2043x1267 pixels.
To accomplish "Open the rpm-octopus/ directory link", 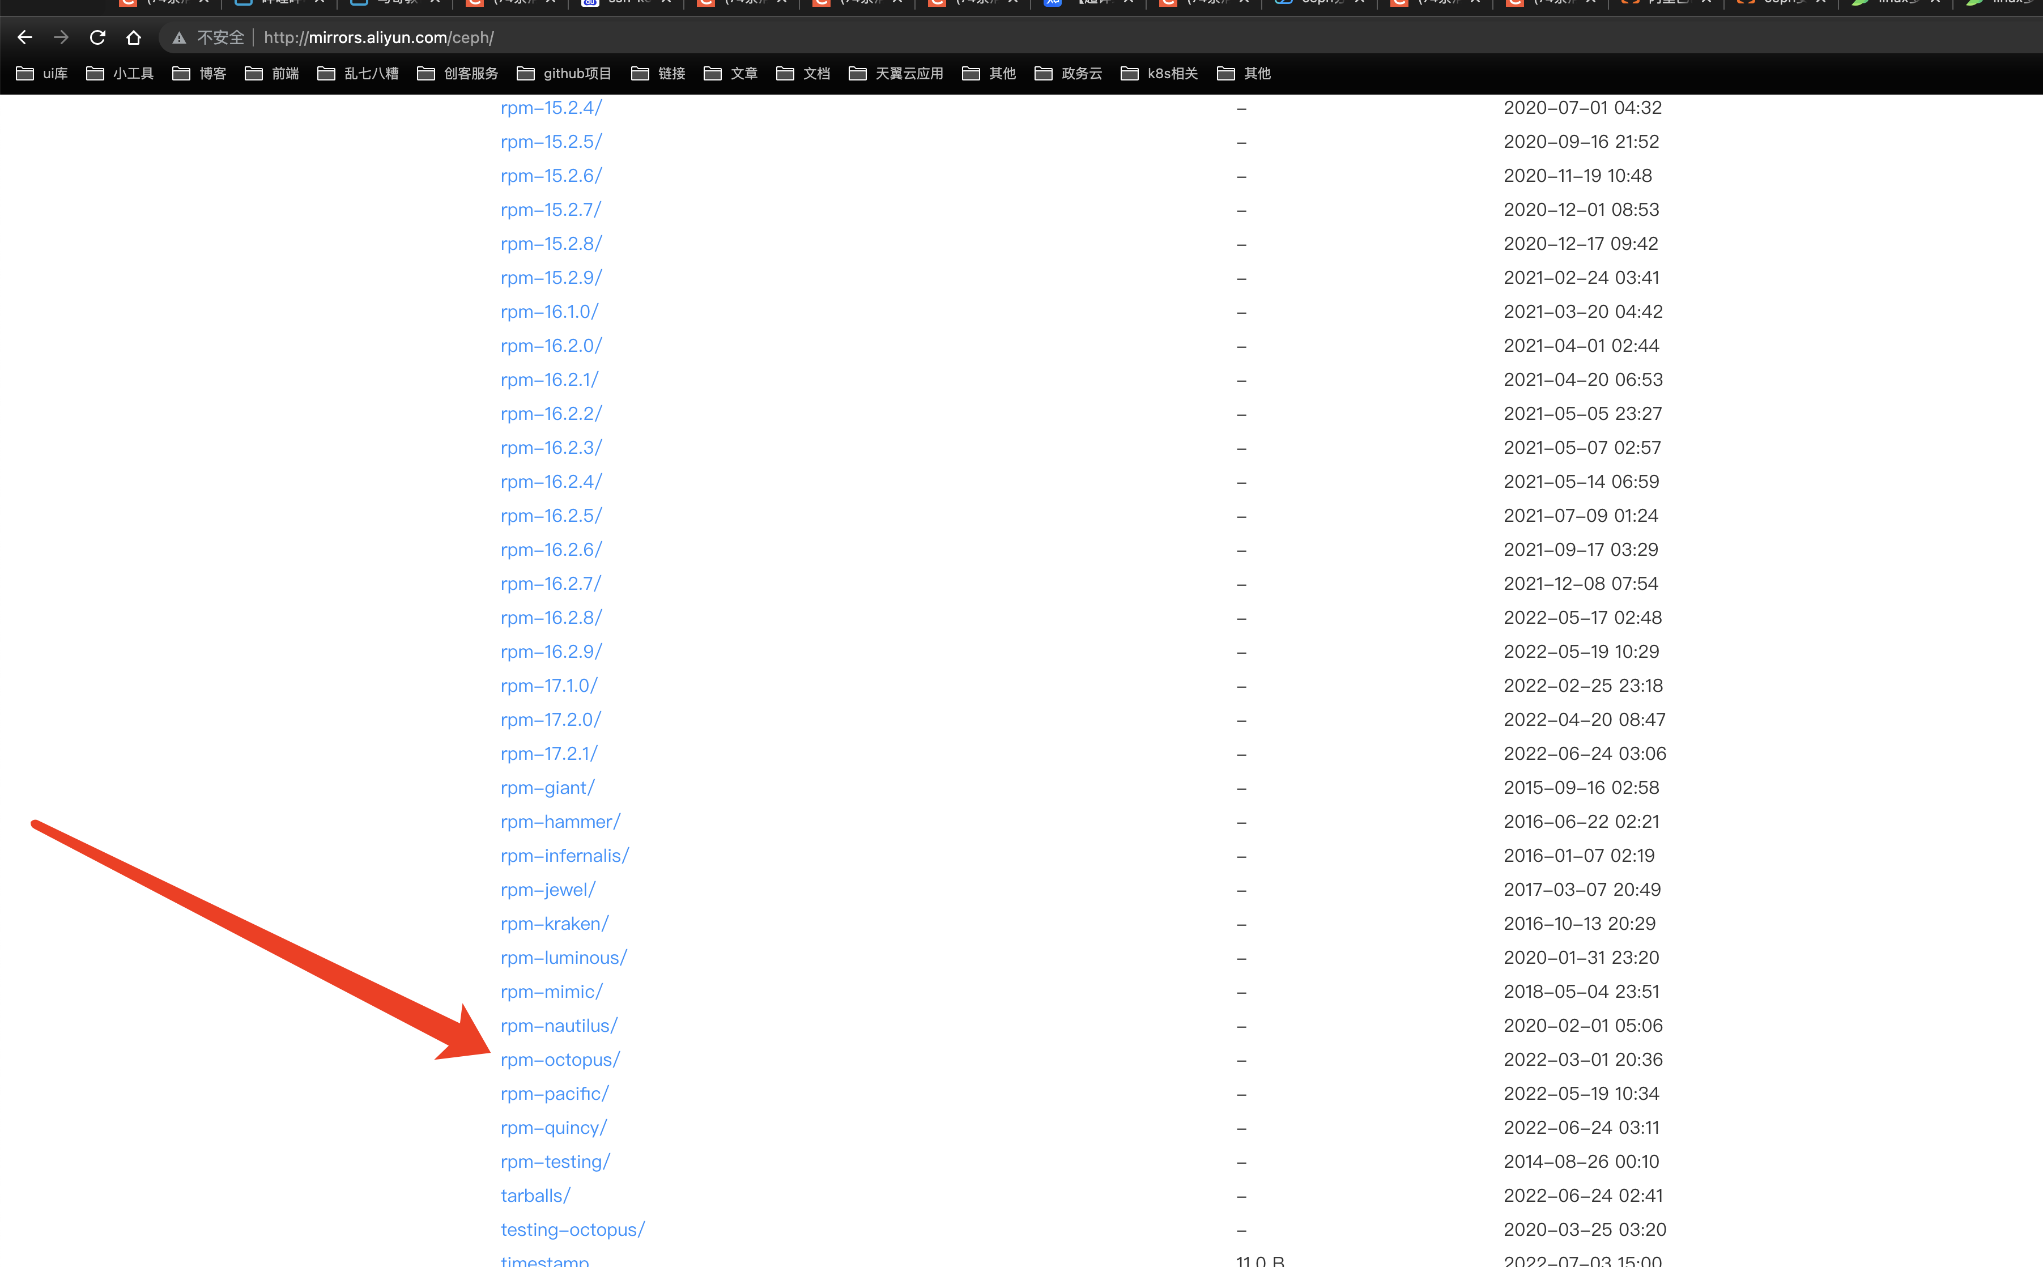I will [x=560, y=1060].
